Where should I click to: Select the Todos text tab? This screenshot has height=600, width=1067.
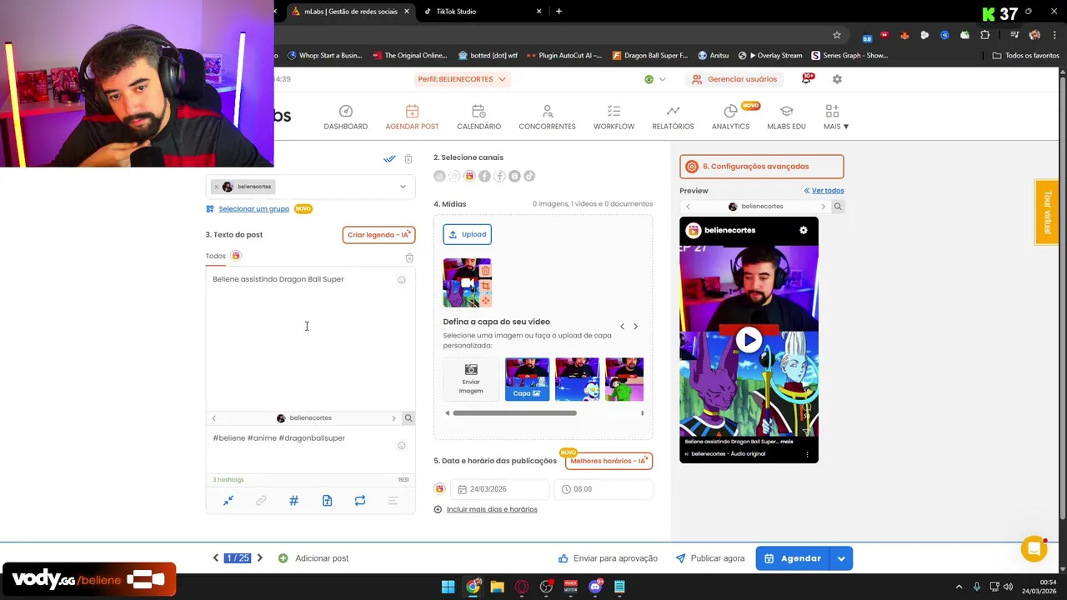pos(215,256)
